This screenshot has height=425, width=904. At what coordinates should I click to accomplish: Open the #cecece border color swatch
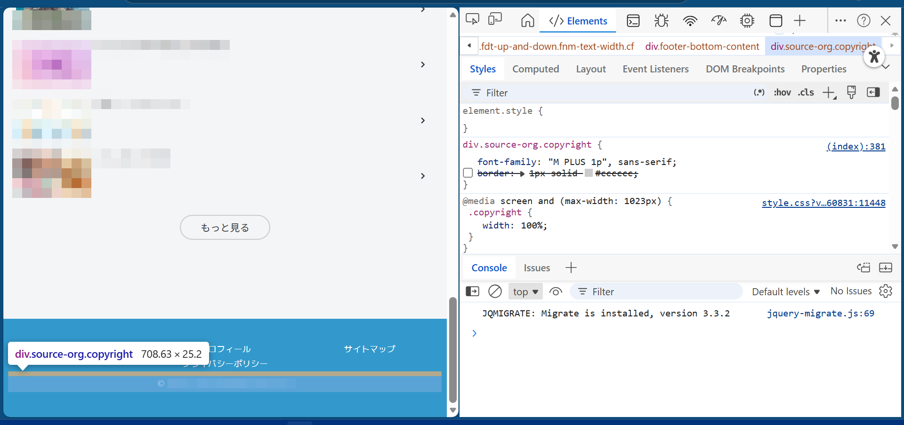589,173
